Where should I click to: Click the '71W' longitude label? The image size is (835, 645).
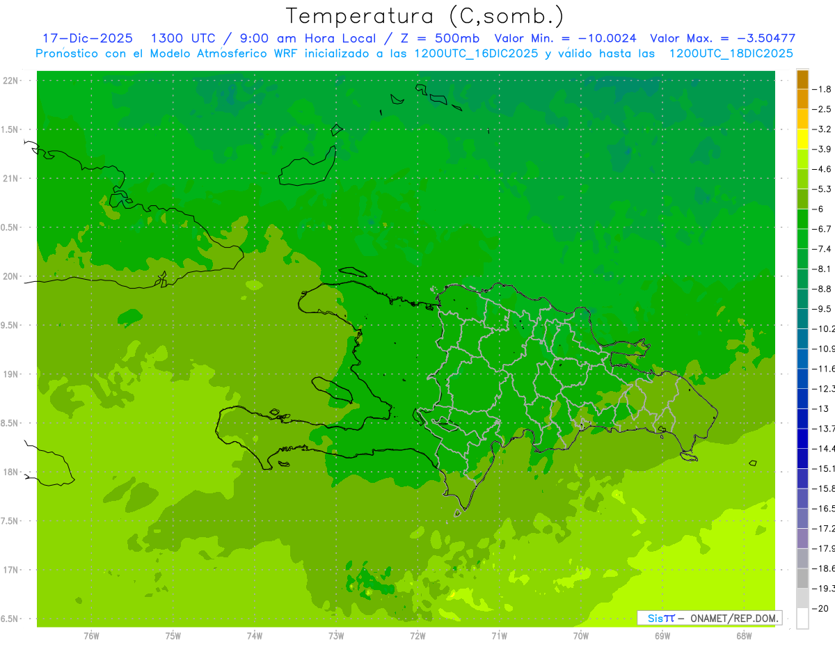click(499, 636)
